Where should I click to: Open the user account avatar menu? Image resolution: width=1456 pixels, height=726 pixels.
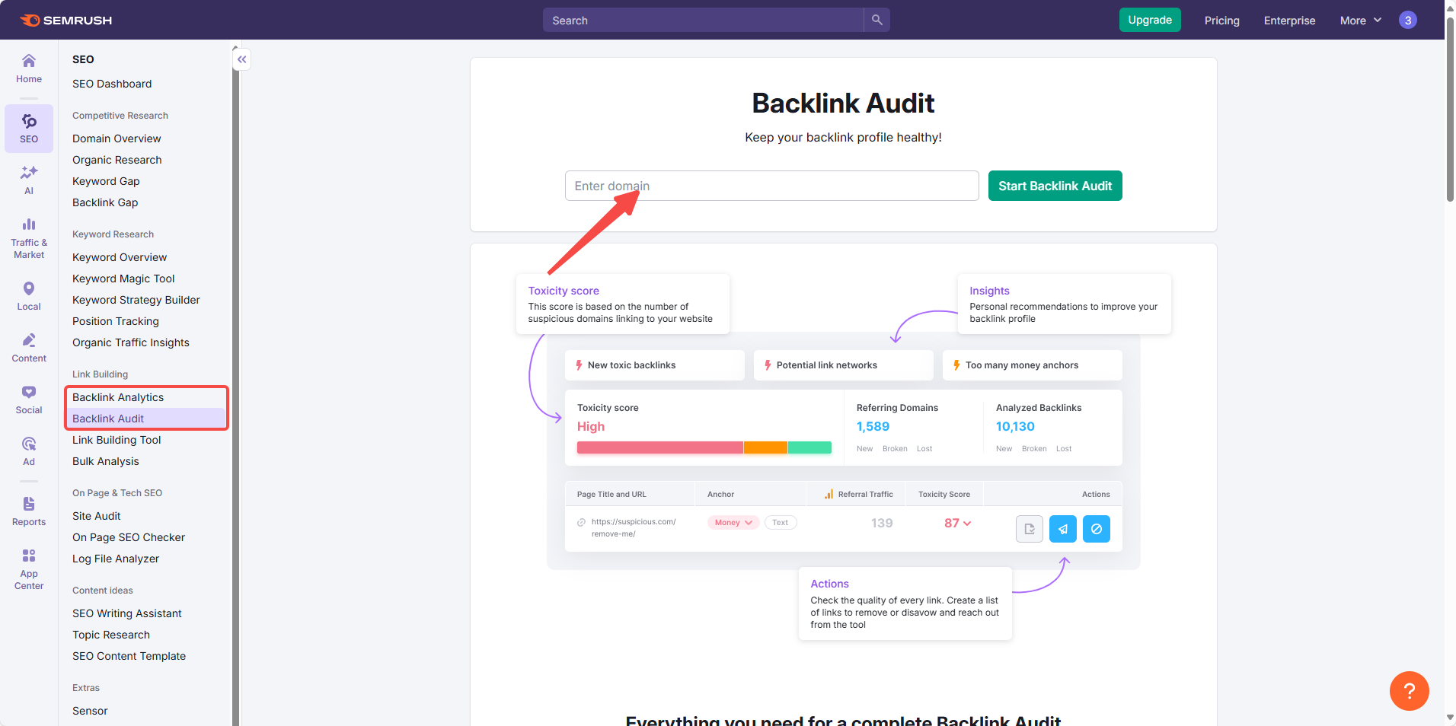(x=1408, y=21)
